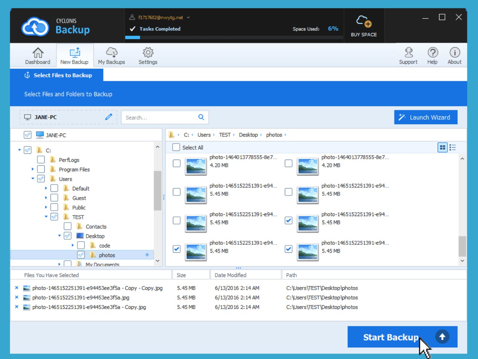Screen dimensions: 478x359
Task: Collapse the Users folder tree
Action: [33, 179]
